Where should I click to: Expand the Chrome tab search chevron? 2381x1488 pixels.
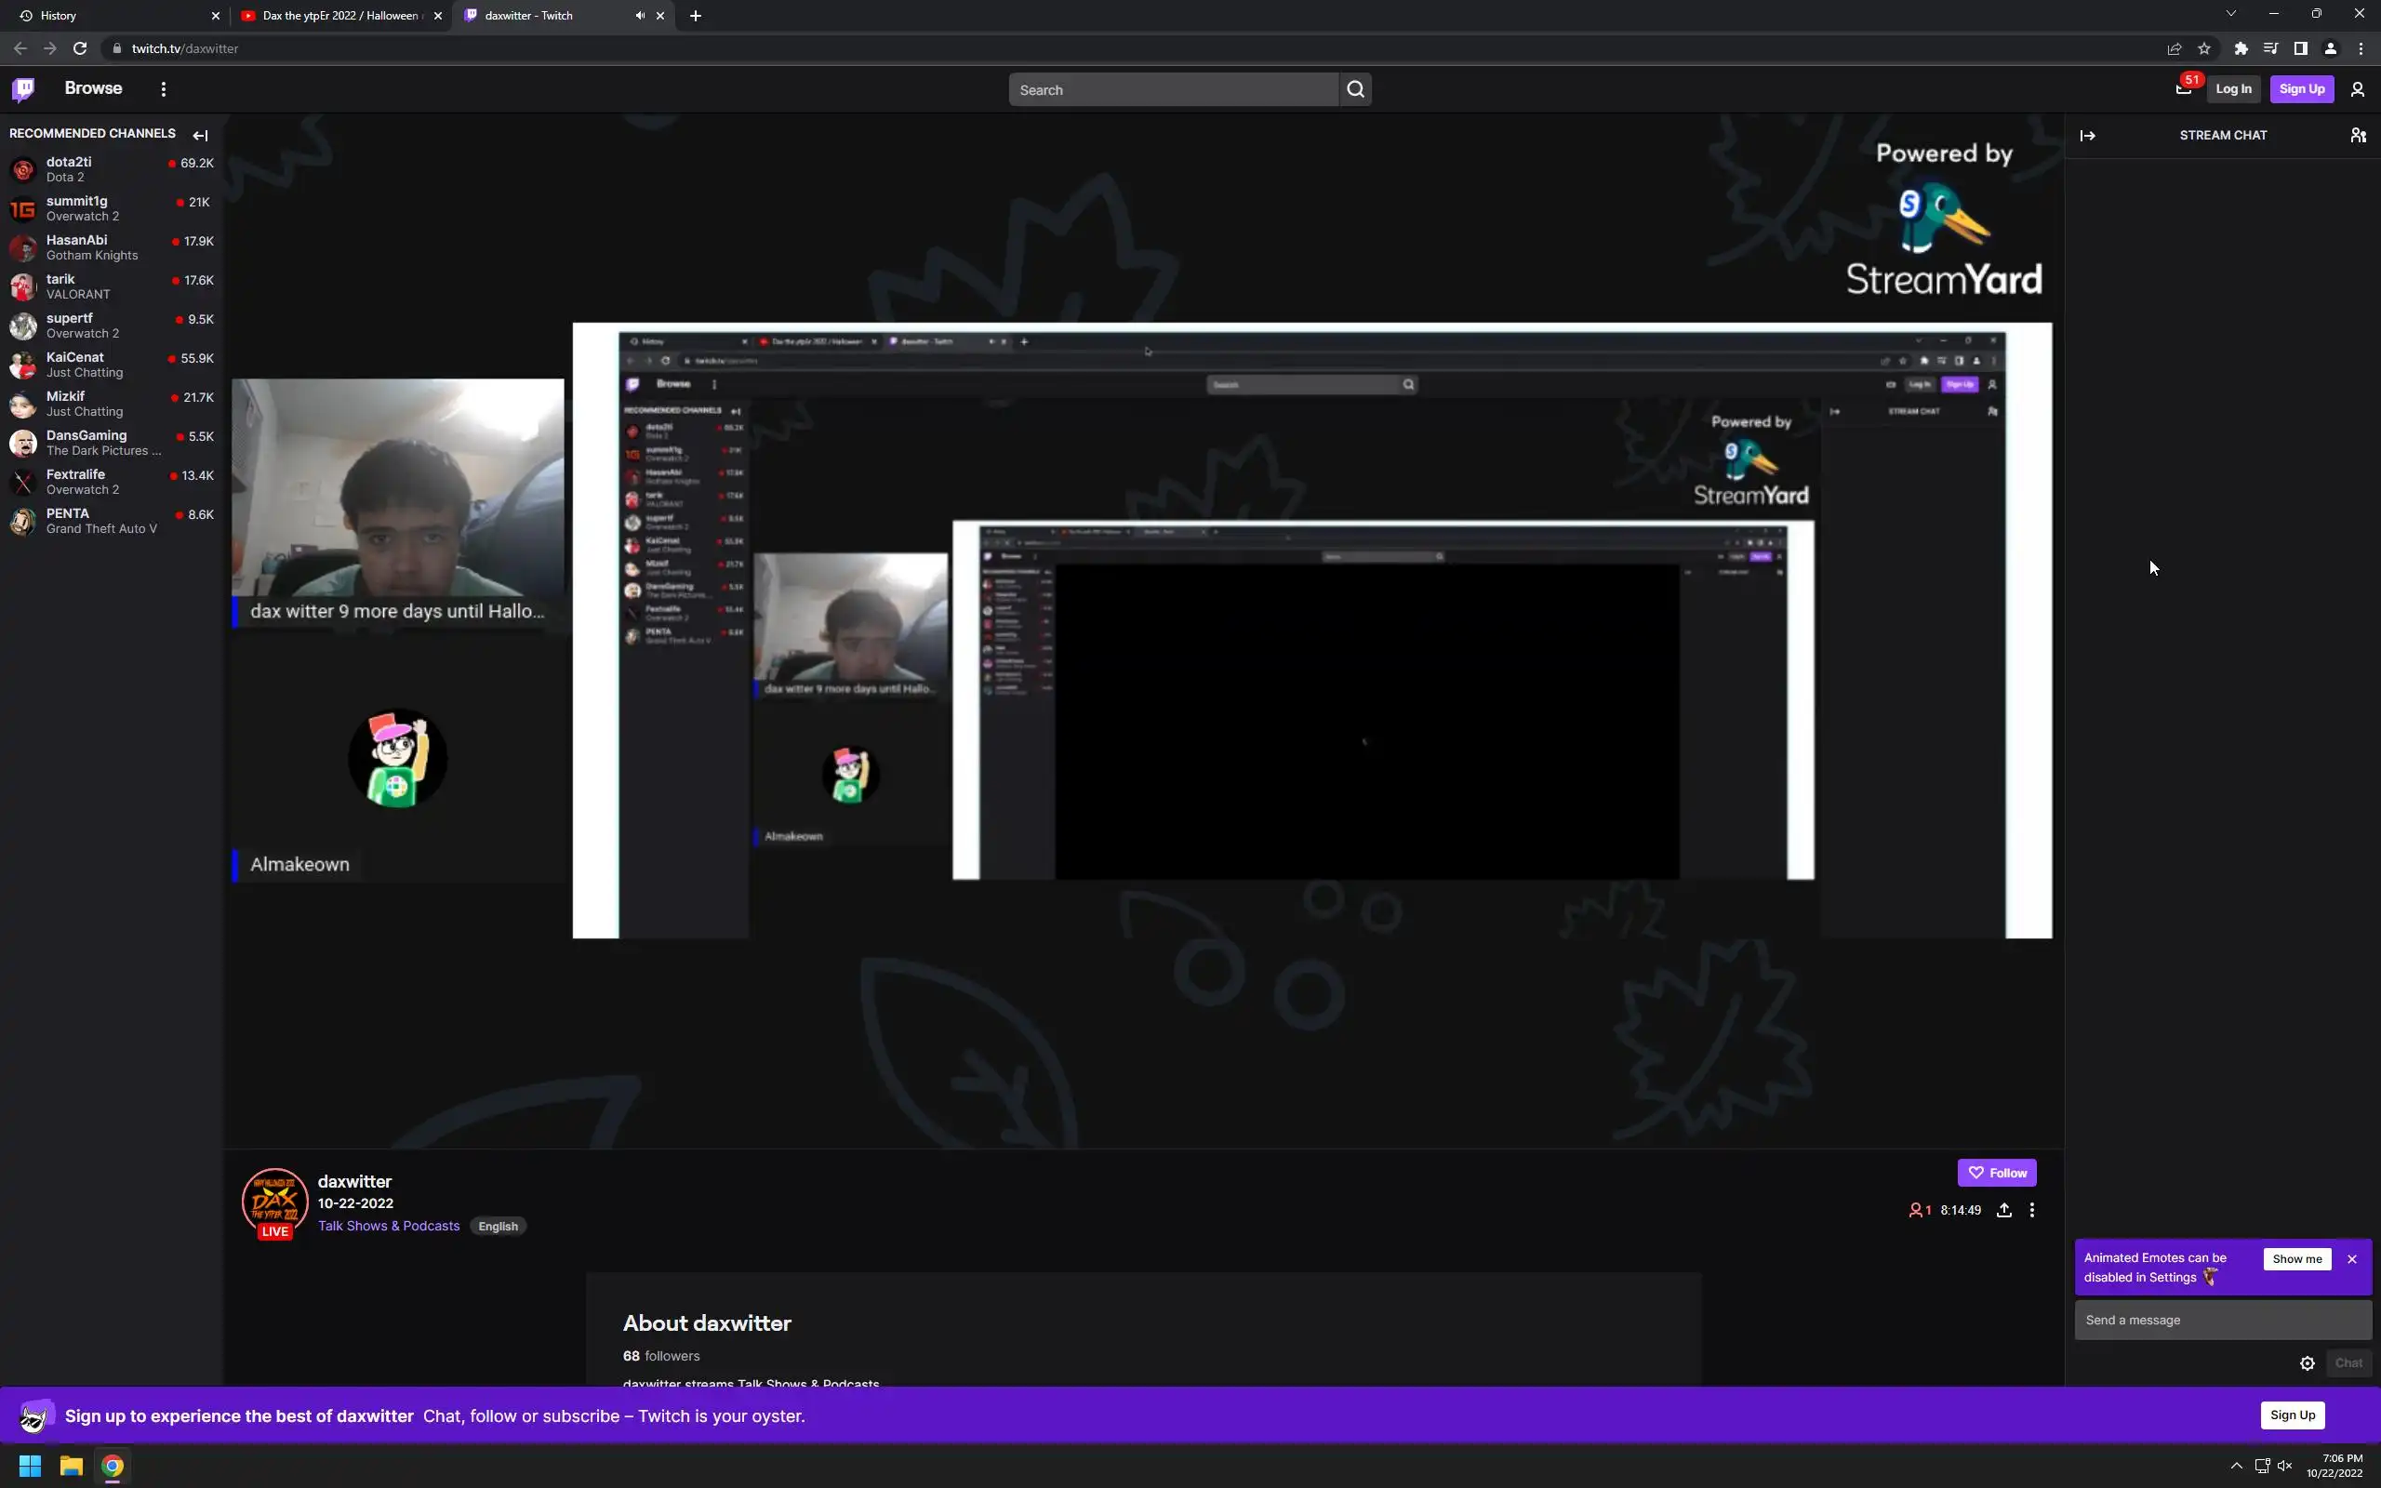[2230, 14]
